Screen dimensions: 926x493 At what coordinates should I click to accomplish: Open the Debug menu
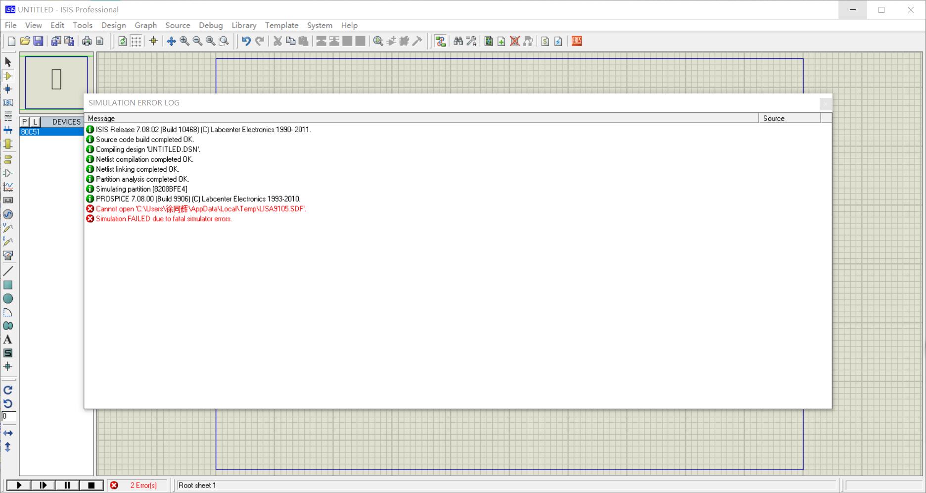[211, 25]
